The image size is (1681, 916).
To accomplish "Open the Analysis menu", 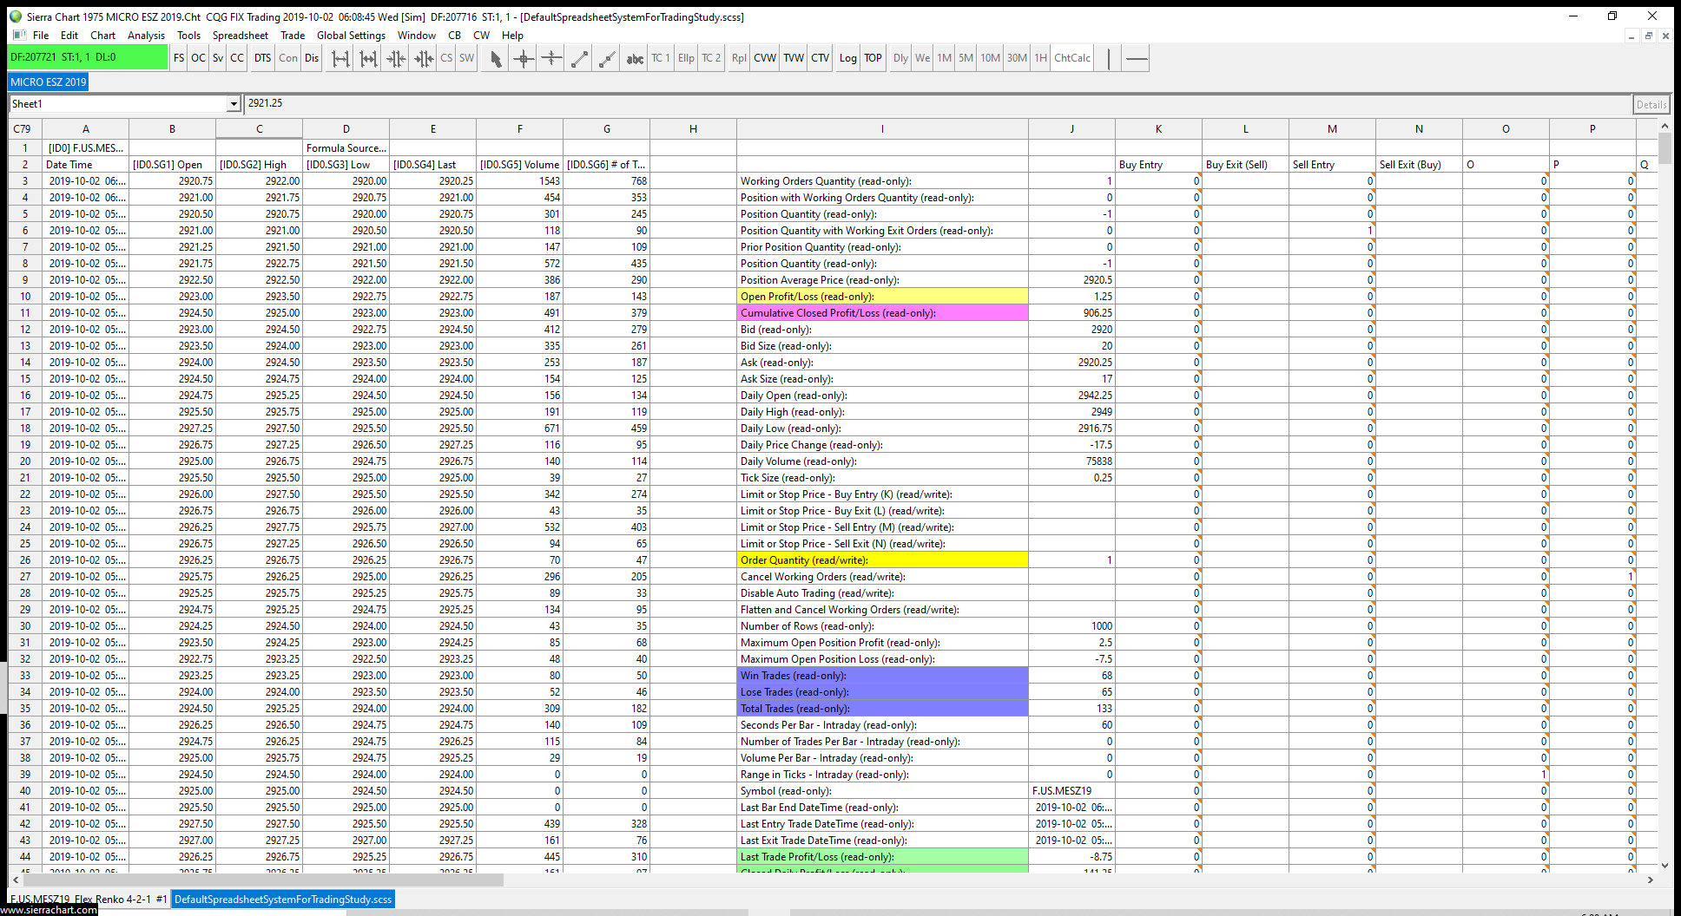I will click(146, 36).
